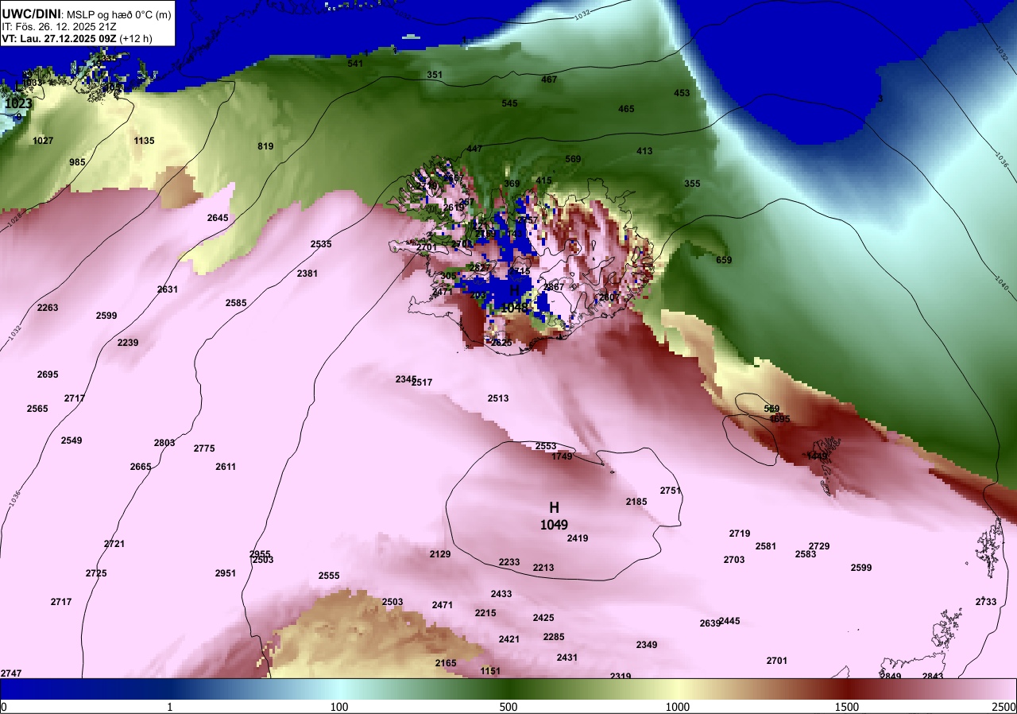Click the height value 2751
This screenshot has width=1017, height=714.
pyautogui.click(x=671, y=491)
